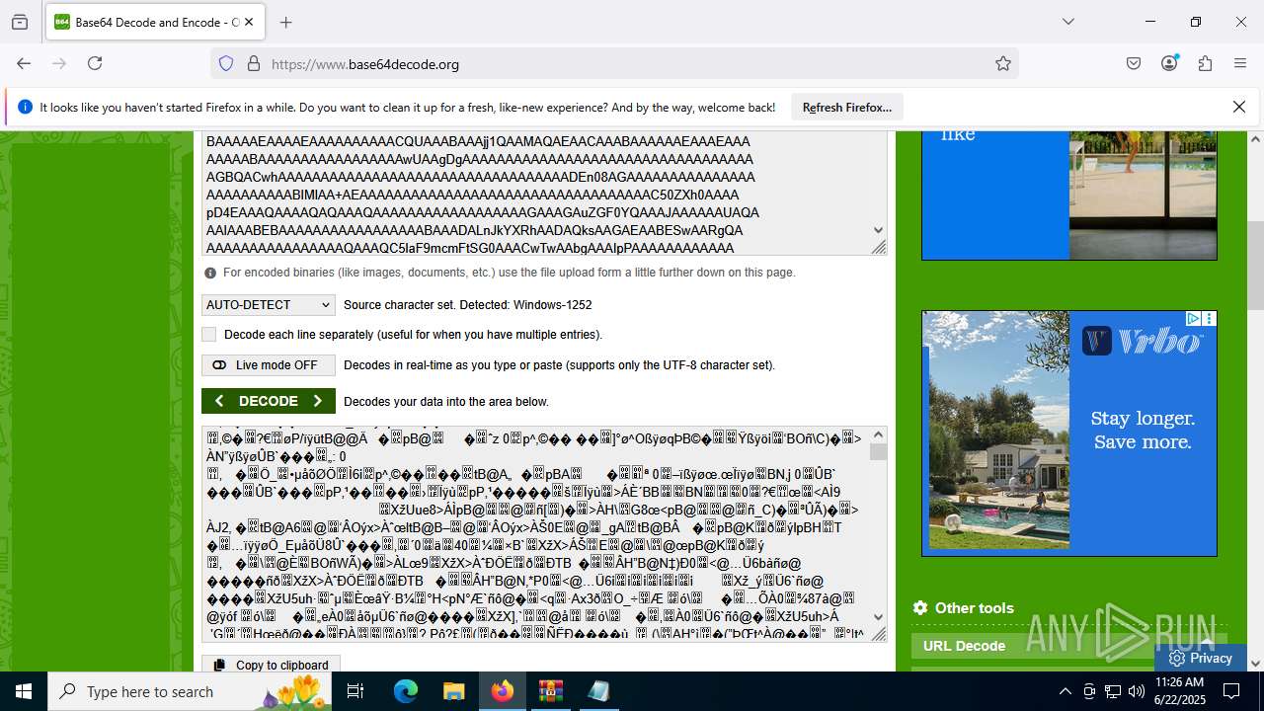Open the Pocket save icon
Image resolution: width=1264 pixels, height=711 pixels.
click(x=1134, y=63)
